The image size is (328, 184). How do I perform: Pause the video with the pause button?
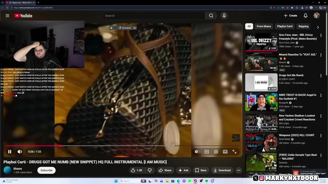click(9, 152)
